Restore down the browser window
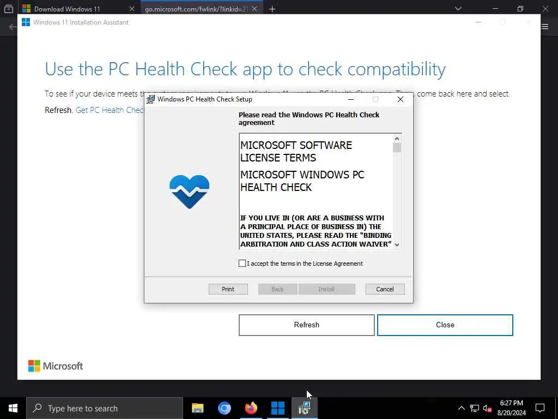The height and width of the screenshot is (419, 558). 520,9
